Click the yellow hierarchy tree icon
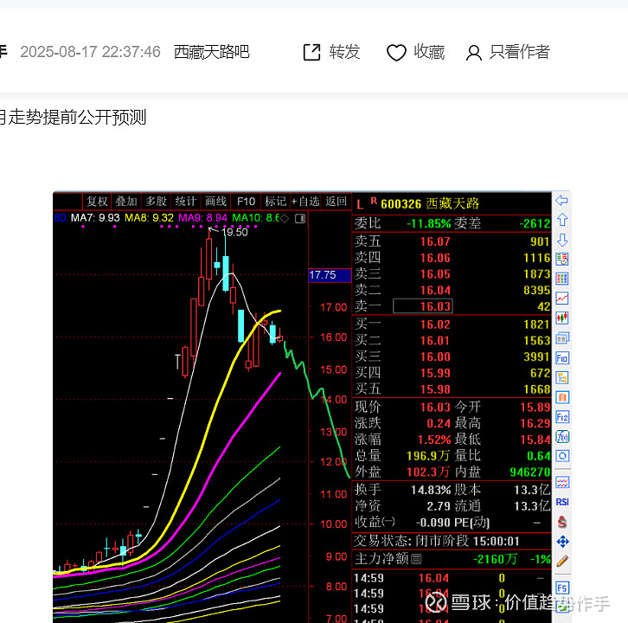Viewport: 628px width, 623px height. tap(562, 377)
